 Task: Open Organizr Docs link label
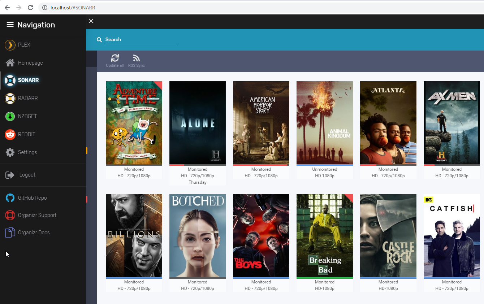pyautogui.click(x=34, y=233)
